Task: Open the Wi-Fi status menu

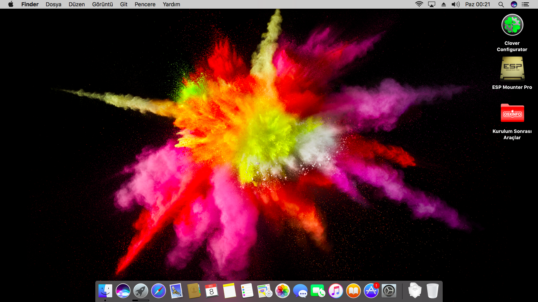Action: (419, 4)
